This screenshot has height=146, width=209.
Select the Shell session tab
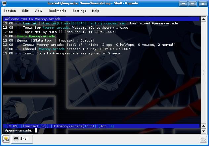coord(21,139)
